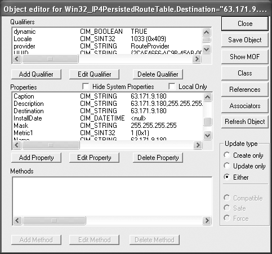
Task: Add Qualifier to the object
Action: (x=36, y=74)
